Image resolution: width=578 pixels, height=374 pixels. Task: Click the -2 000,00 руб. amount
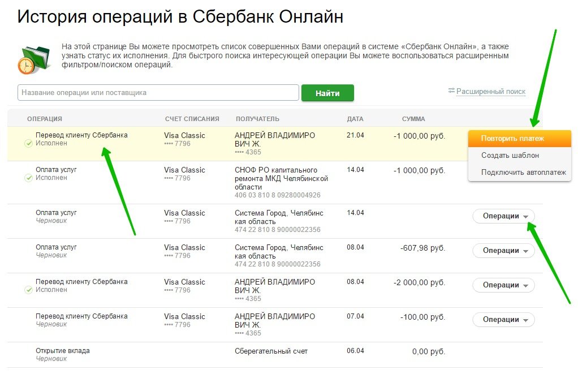tap(420, 282)
